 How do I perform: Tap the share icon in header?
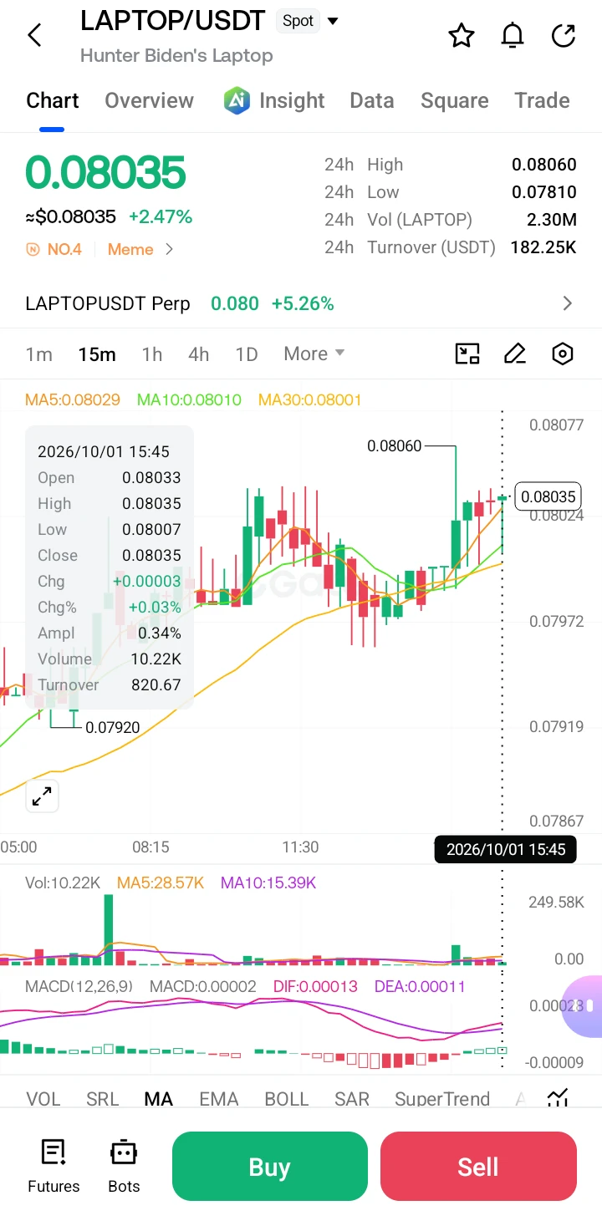click(564, 36)
